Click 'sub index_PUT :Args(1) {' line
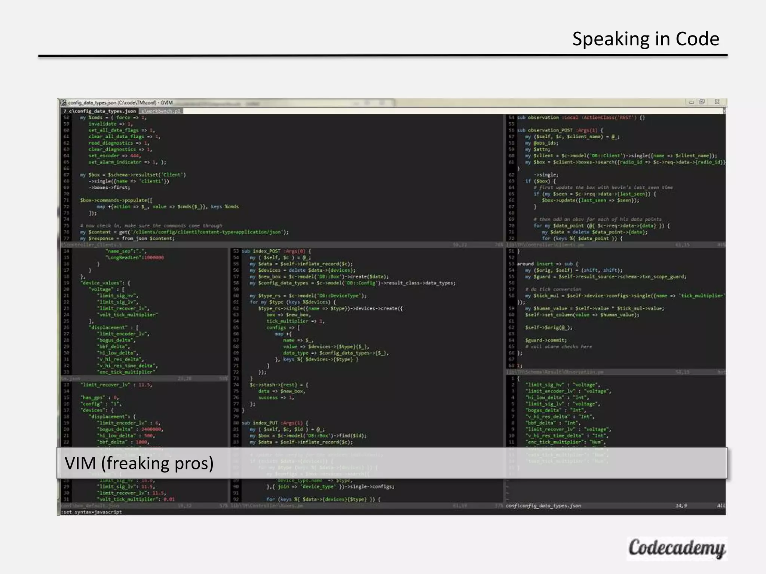The height and width of the screenshot is (574, 766). pyautogui.click(x=275, y=423)
